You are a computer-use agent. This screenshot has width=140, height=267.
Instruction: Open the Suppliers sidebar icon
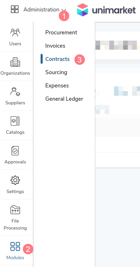pos(15,91)
